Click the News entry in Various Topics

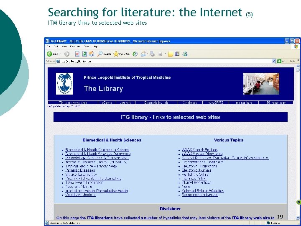click(186, 187)
